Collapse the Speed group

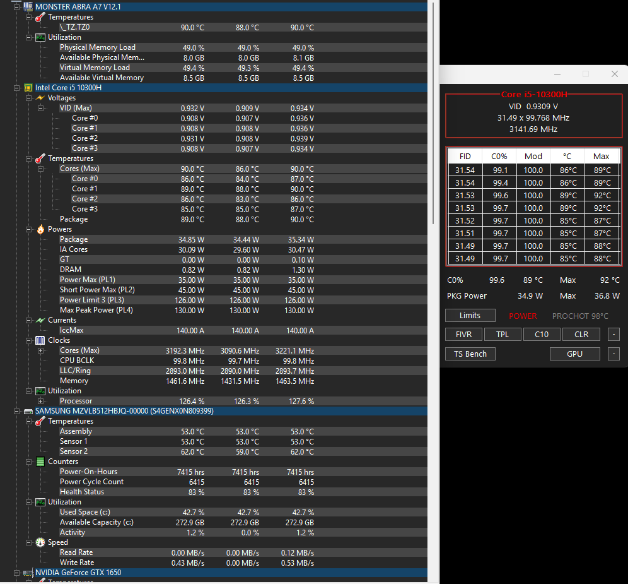28,542
